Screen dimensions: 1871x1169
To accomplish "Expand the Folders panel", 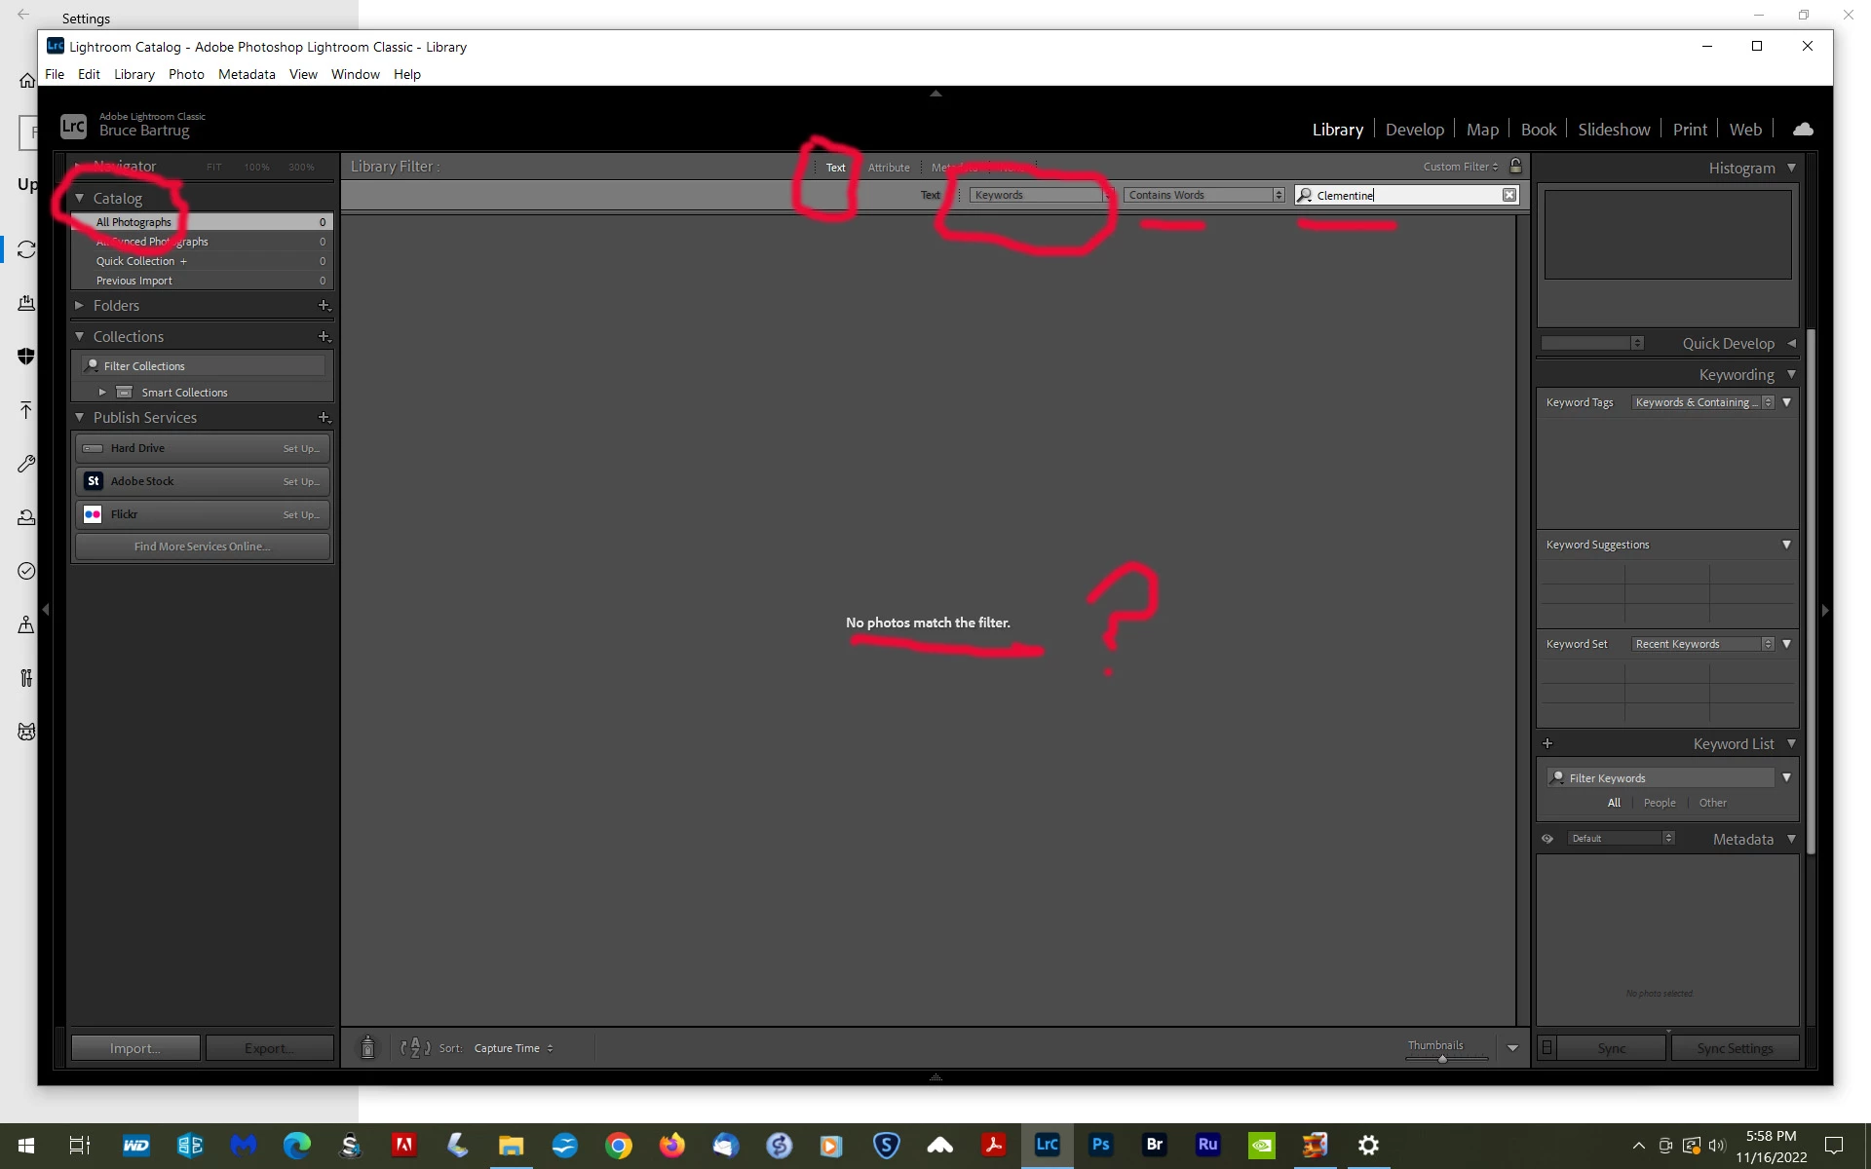I will click(80, 305).
